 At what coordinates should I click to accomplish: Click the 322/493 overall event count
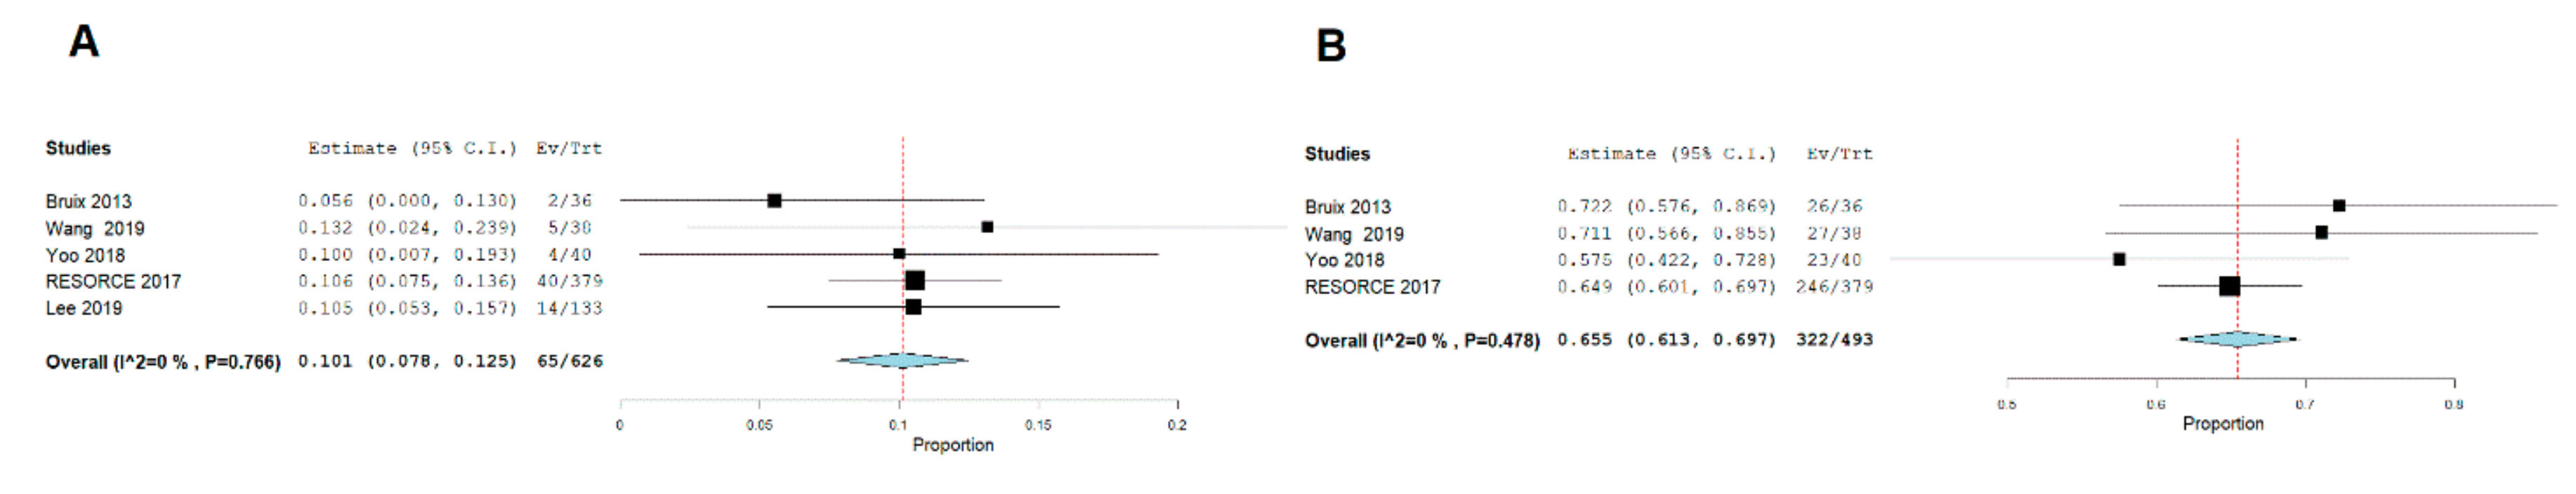pos(1834,340)
